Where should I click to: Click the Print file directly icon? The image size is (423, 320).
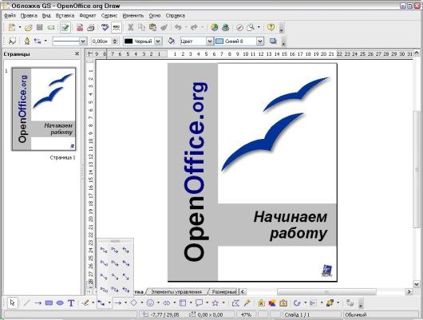(91, 27)
